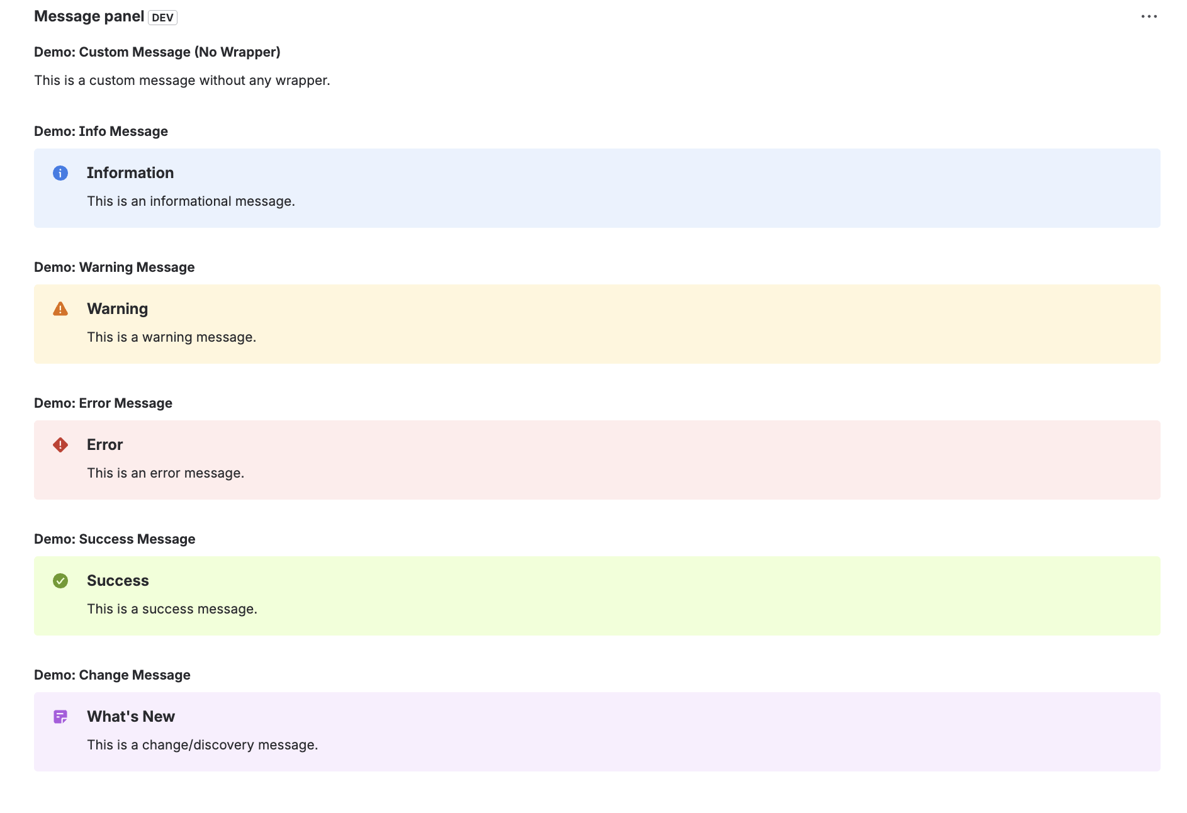The height and width of the screenshot is (813, 1187).
Task: Click the Warning message heading
Action: (x=117, y=308)
